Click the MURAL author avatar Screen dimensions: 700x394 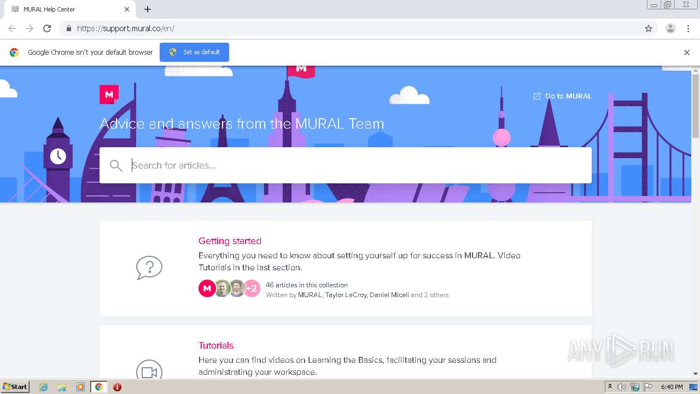pyautogui.click(x=207, y=288)
